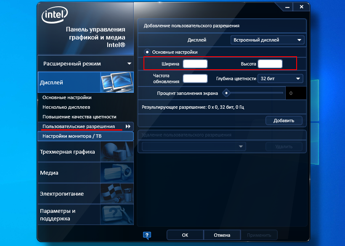The width and height of the screenshot is (345, 246).
Task: Click the Добавить button
Action: (284, 120)
